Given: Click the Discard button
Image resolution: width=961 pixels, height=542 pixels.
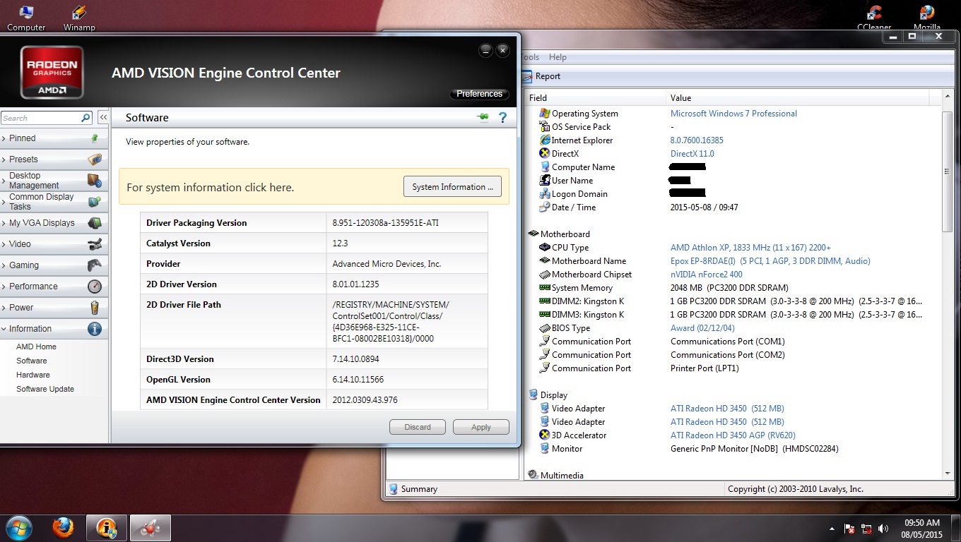Looking at the screenshot, I should pyautogui.click(x=418, y=427).
